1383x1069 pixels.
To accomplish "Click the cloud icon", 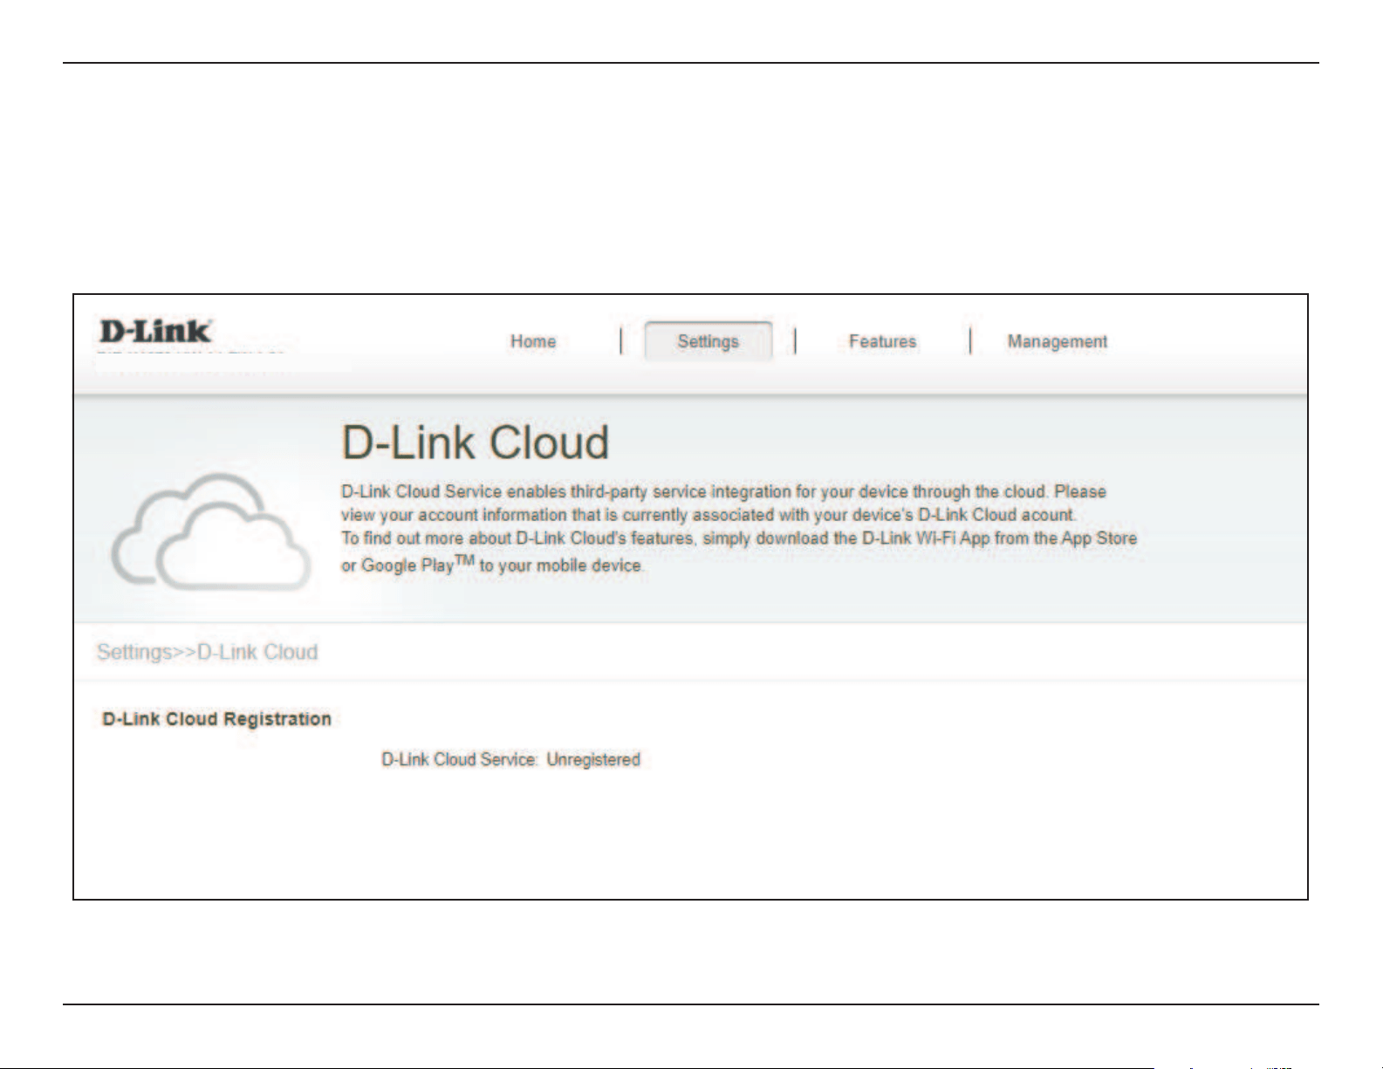I will [x=211, y=531].
